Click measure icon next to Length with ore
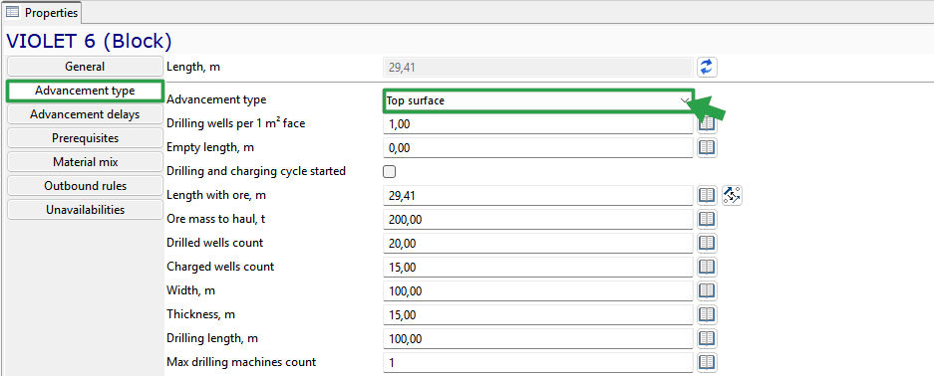The image size is (934, 376). click(732, 195)
